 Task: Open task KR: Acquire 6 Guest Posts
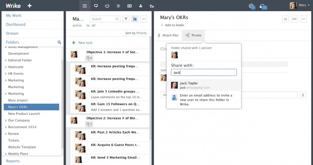coord(110,148)
